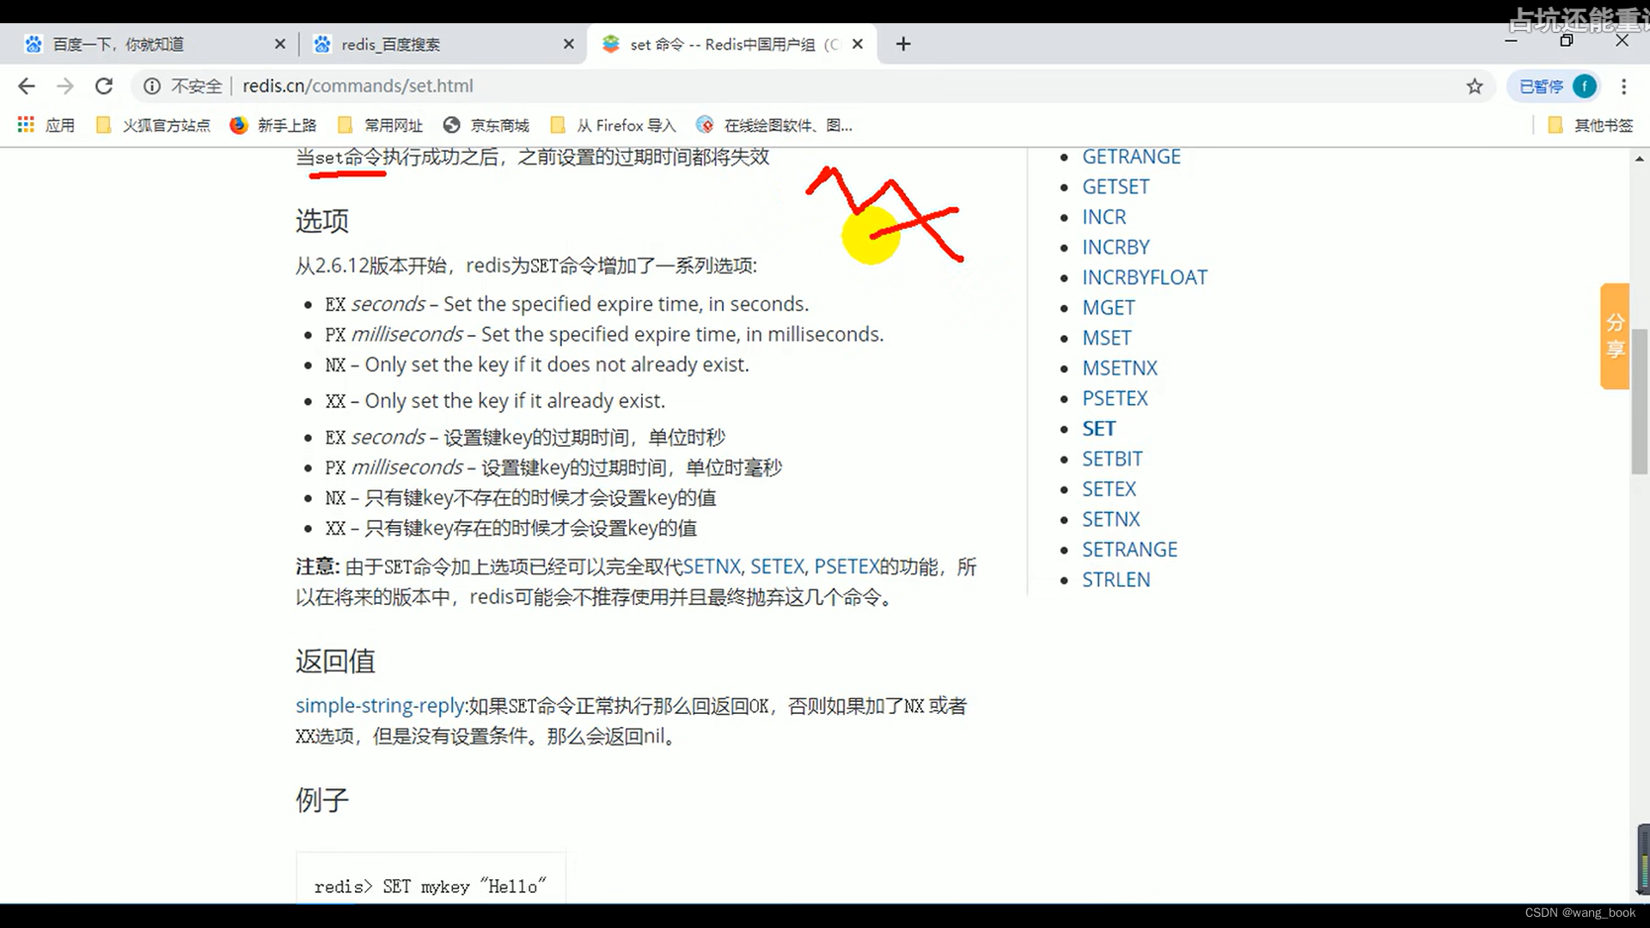Close the 百度一下 tab
Image resolution: width=1650 pixels, height=928 pixels.
[x=280, y=44]
